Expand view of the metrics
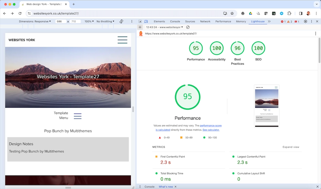 point(291,147)
